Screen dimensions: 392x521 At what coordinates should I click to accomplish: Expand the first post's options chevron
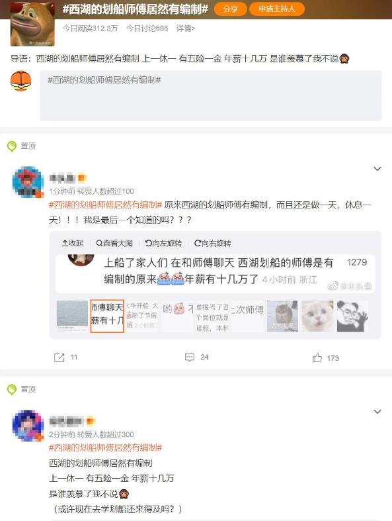tap(377, 169)
